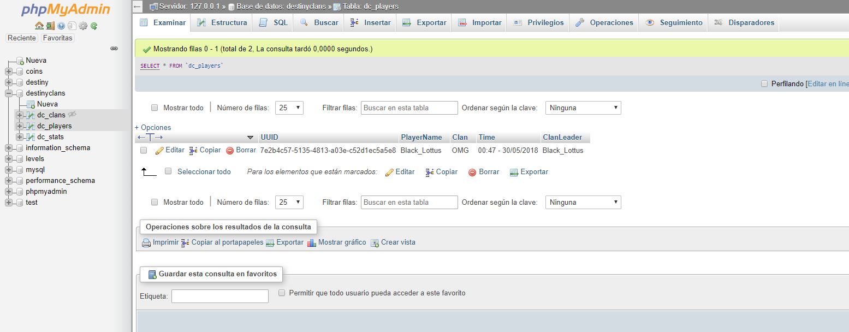Image resolution: width=849 pixels, height=332 pixels.
Task: Click upper Filtrar filas search field
Action: tap(409, 108)
